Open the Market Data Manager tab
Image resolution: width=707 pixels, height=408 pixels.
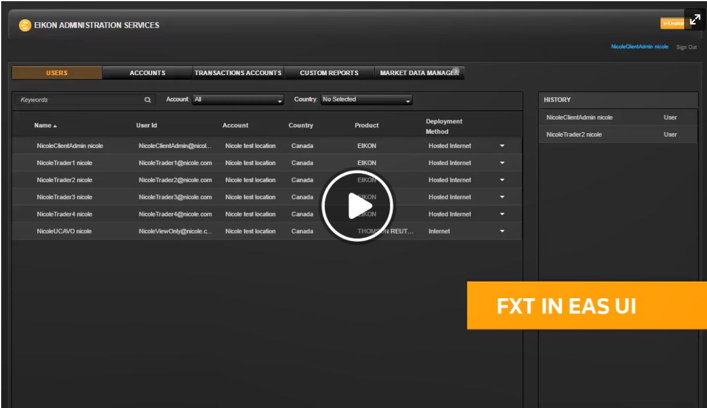419,73
